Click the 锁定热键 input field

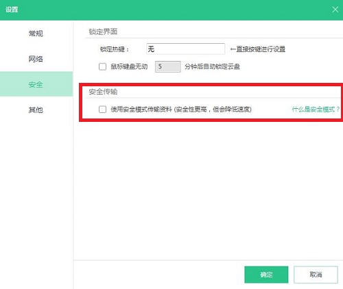click(x=185, y=49)
